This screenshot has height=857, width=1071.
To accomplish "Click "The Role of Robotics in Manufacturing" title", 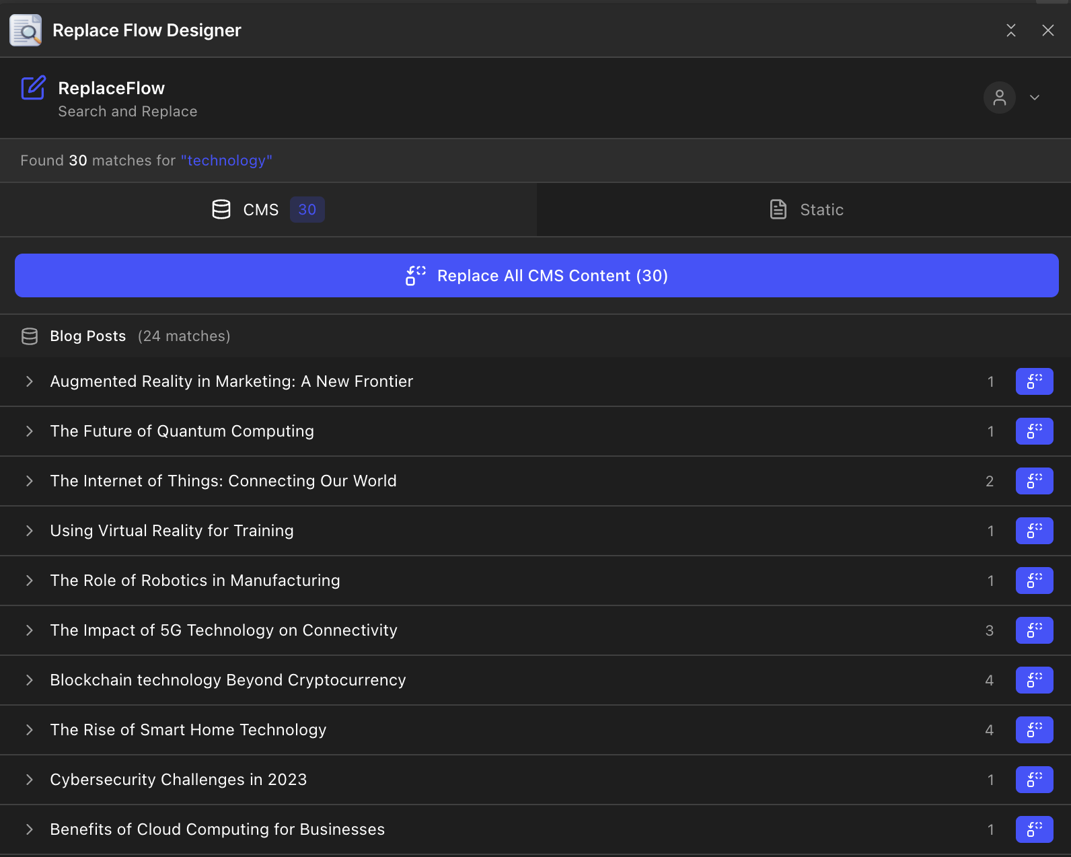I will click(x=195, y=581).
